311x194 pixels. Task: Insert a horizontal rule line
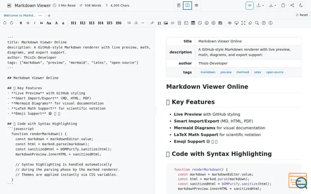click(x=143, y=23)
